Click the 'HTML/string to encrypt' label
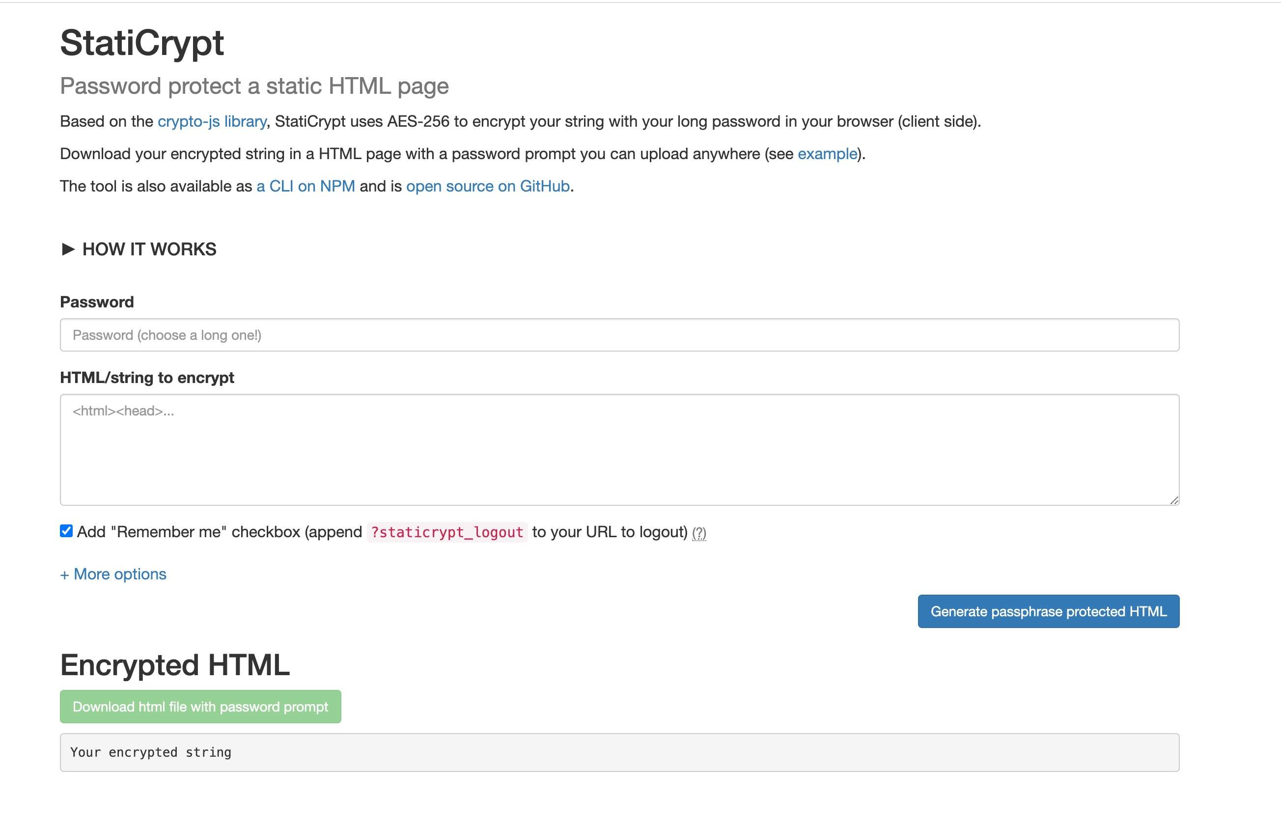 (147, 378)
